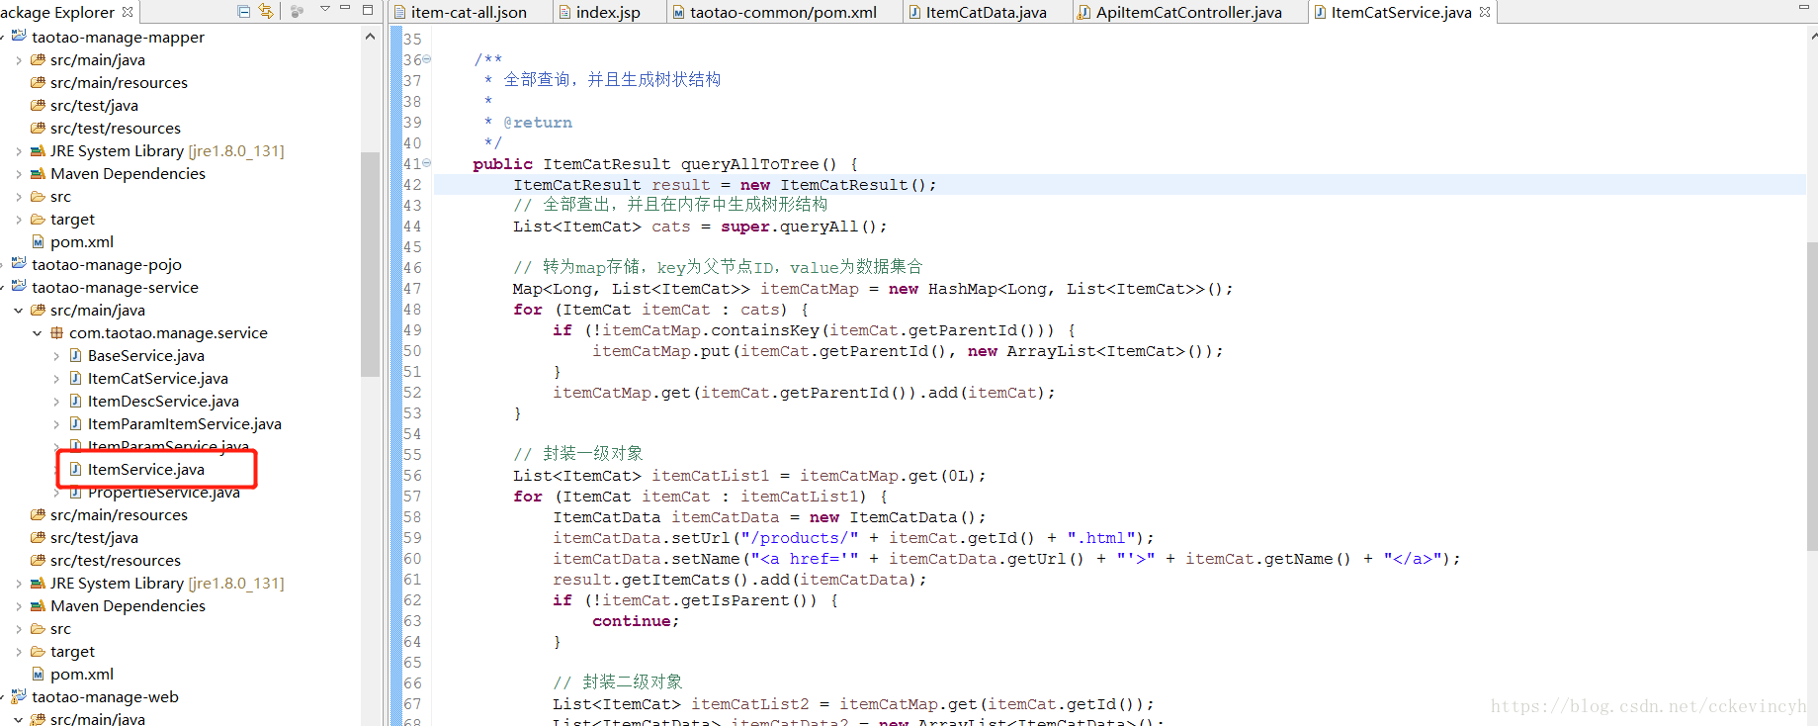Viewport: 1818px width, 726px height.
Task: Open the Focus on Active Task icon
Action: [x=297, y=11]
